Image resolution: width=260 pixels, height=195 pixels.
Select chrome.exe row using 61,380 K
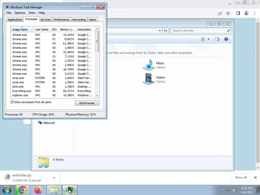click(x=53, y=43)
